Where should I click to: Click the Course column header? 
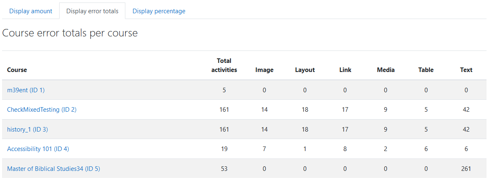coord(17,70)
